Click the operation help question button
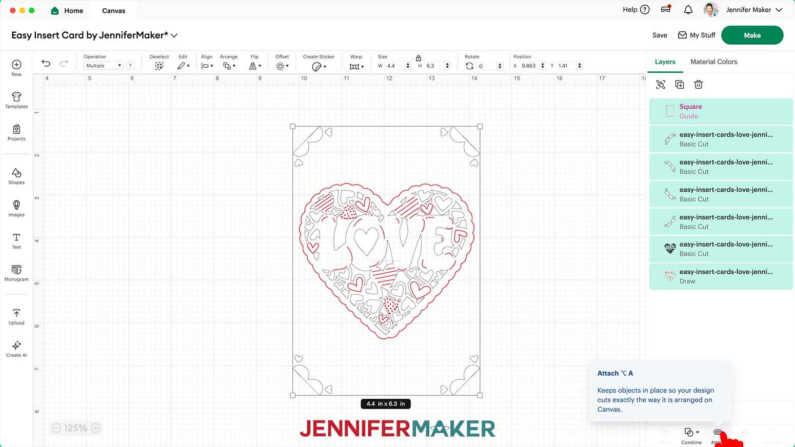The image size is (795, 447). tap(130, 66)
